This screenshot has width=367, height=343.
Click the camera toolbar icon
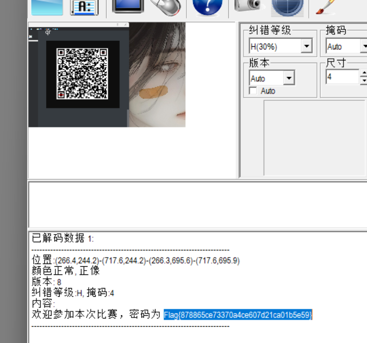(x=248, y=5)
